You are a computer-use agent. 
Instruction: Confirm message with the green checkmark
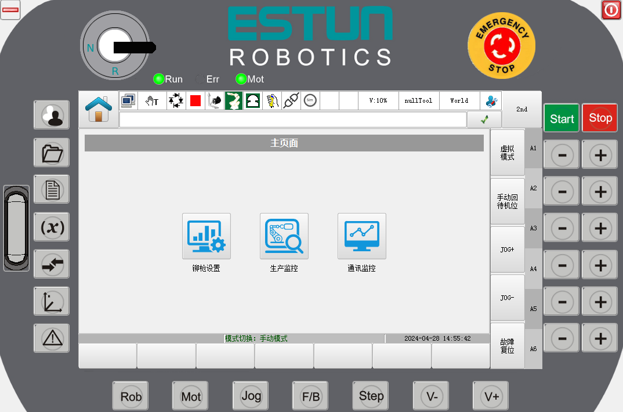point(484,119)
